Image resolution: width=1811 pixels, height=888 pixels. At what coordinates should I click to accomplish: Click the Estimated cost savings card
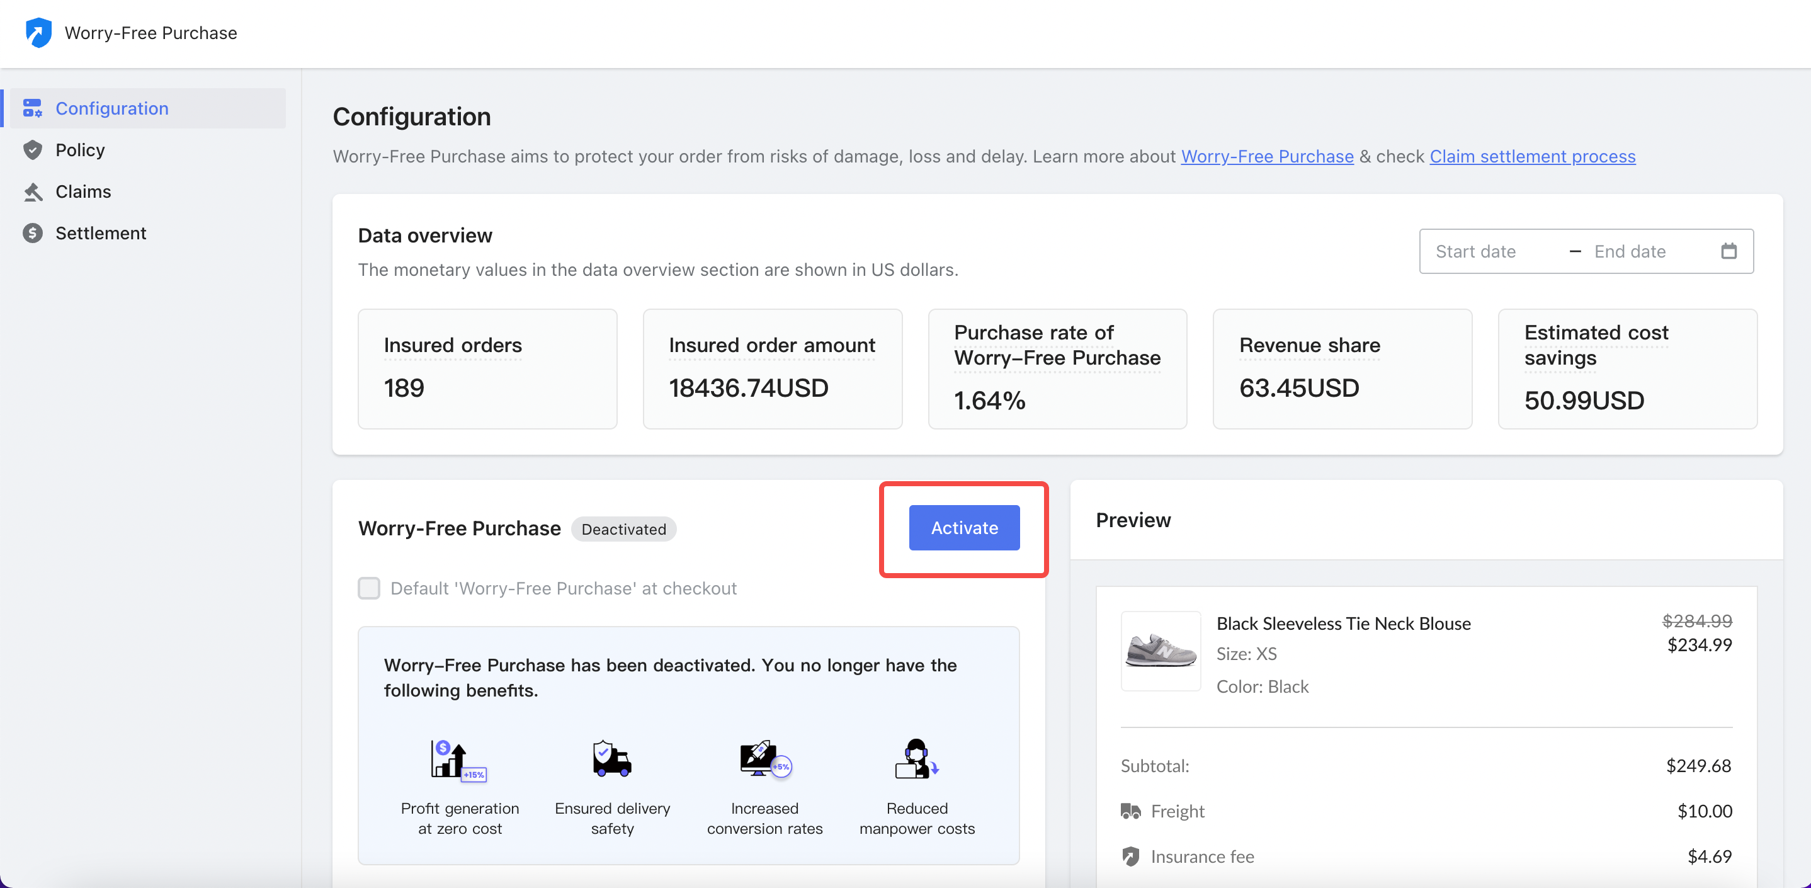1628,369
